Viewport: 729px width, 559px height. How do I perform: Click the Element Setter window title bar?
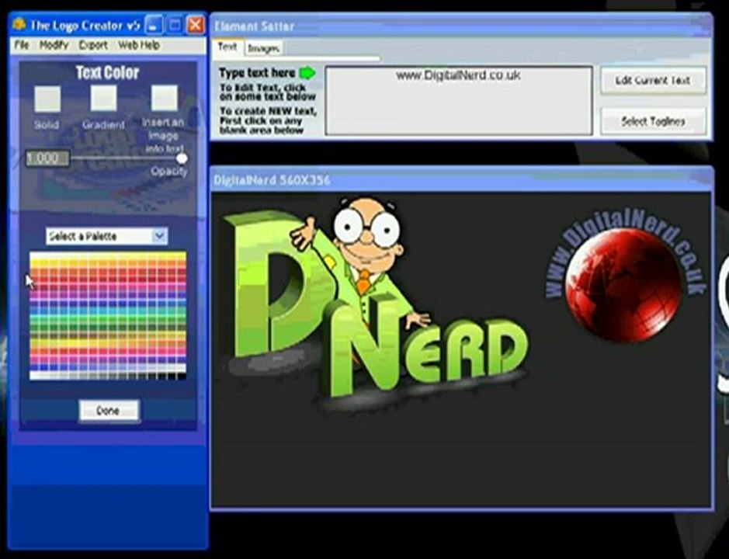(x=461, y=26)
